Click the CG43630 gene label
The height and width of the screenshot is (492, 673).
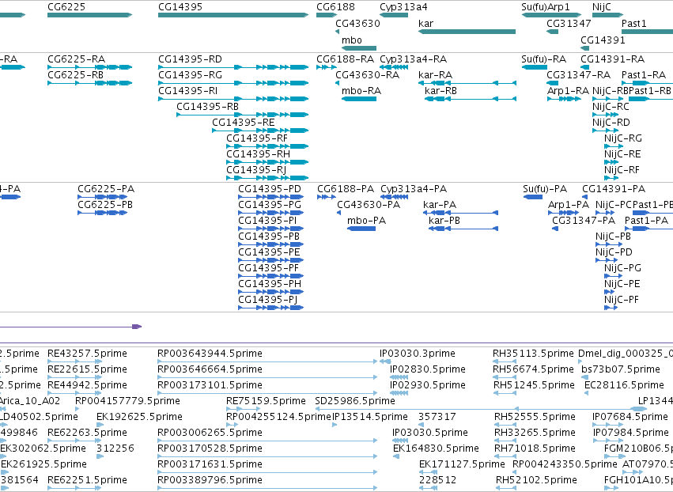click(x=358, y=24)
